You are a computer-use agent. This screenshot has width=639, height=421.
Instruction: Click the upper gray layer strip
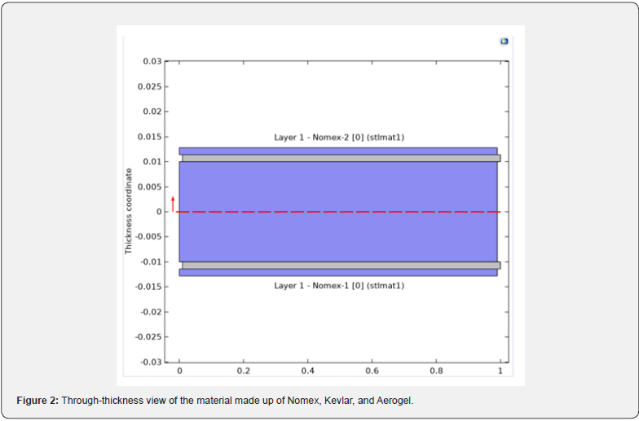[x=341, y=158]
